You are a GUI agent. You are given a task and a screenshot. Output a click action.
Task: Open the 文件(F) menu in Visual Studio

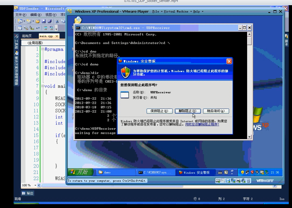[x=21, y=15]
